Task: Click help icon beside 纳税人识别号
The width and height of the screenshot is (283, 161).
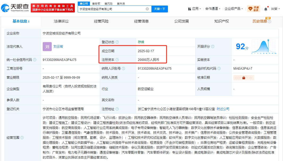Action: tap(123, 69)
